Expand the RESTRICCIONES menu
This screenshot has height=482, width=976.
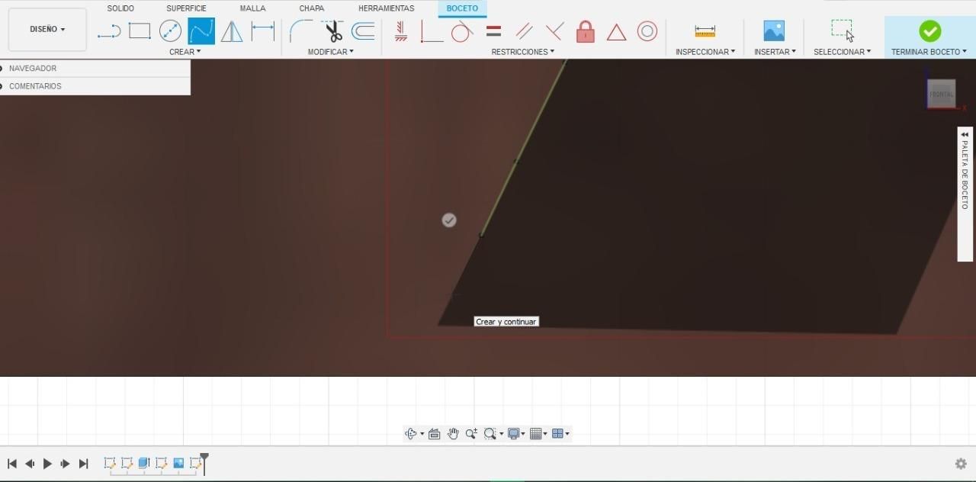[522, 52]
